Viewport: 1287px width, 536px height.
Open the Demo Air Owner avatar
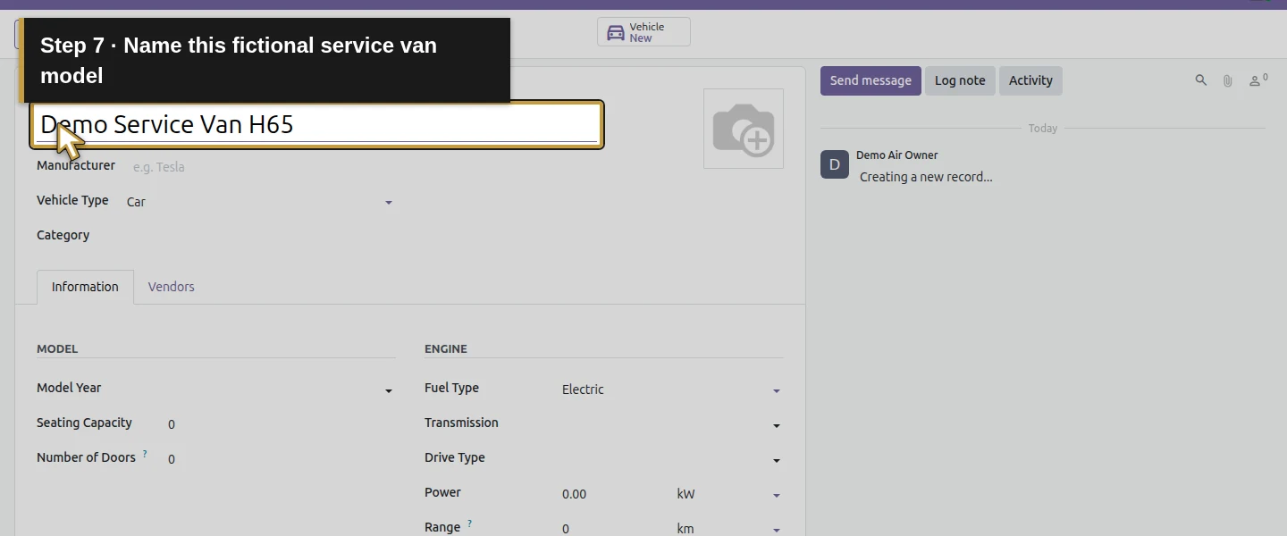(x=835, y=164)
